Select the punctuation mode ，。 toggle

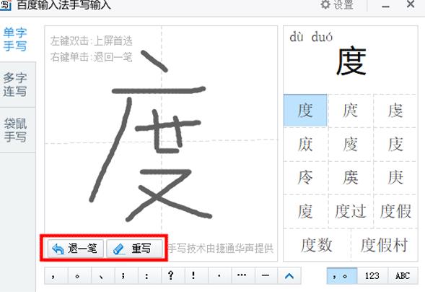[341, 276]
